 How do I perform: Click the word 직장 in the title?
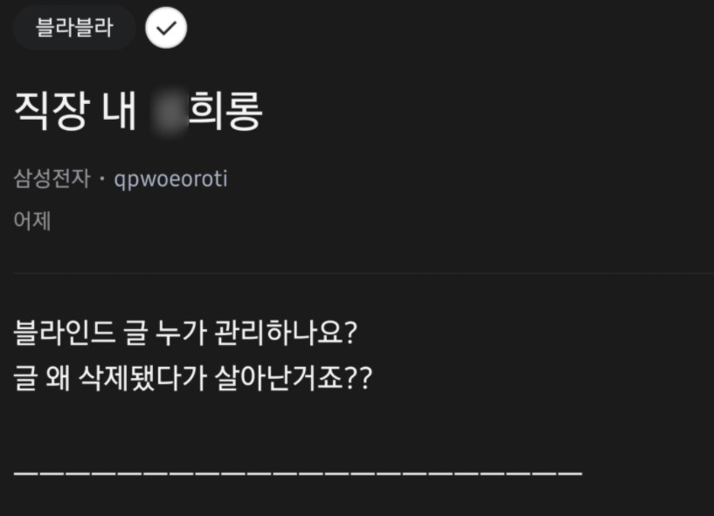(x=51, y=112)
